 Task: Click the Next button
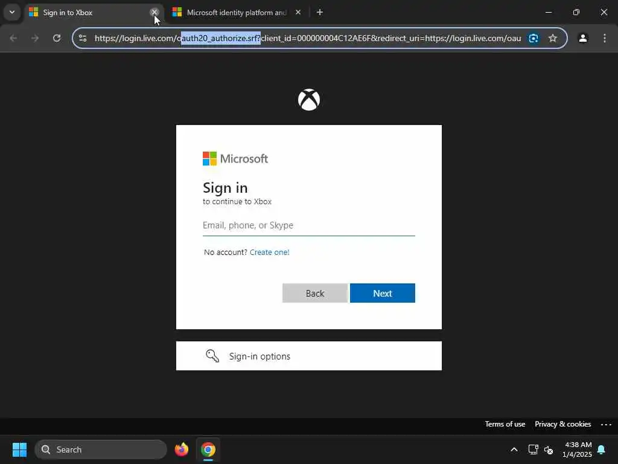pyautogui.click(x=382, y=293)
